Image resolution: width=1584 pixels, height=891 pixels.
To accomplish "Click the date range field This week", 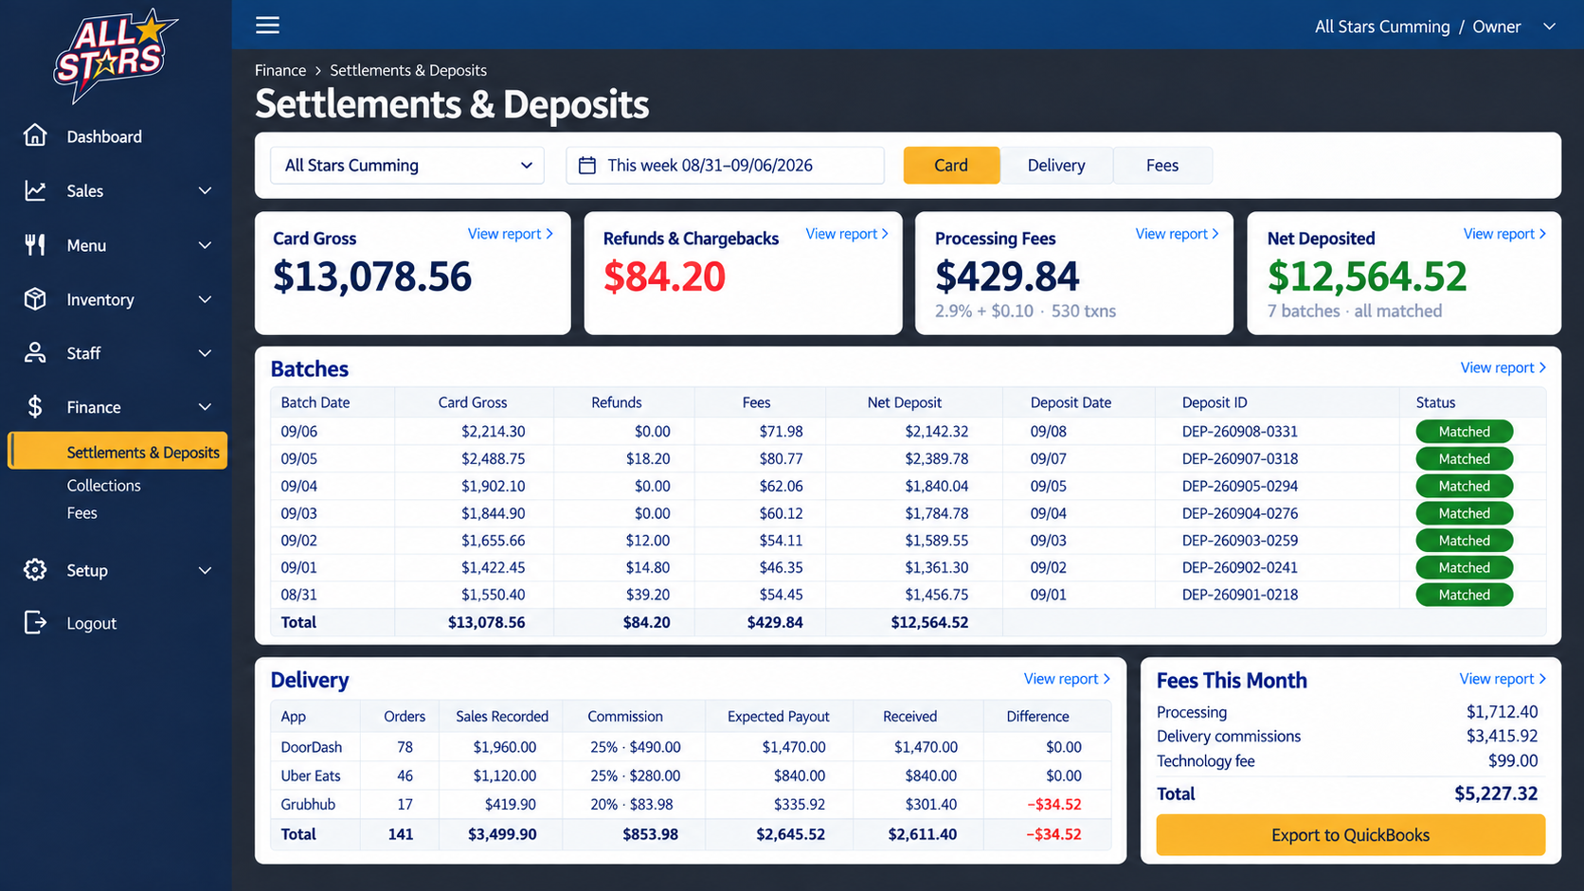I will pos(725,165).
